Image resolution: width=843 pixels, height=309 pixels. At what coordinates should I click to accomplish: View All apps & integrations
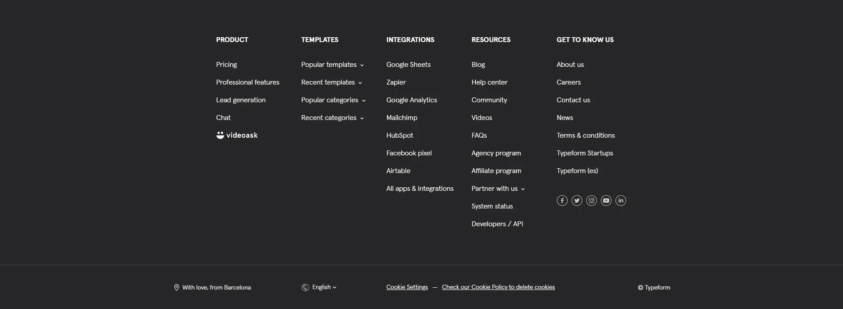420,189
